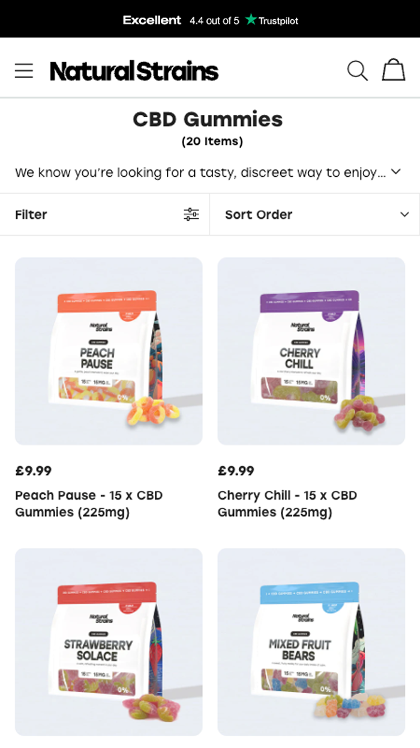Viewport: 420px width, 748px height.
Task: Expand the category description chevron
Action: coord(396,172)
